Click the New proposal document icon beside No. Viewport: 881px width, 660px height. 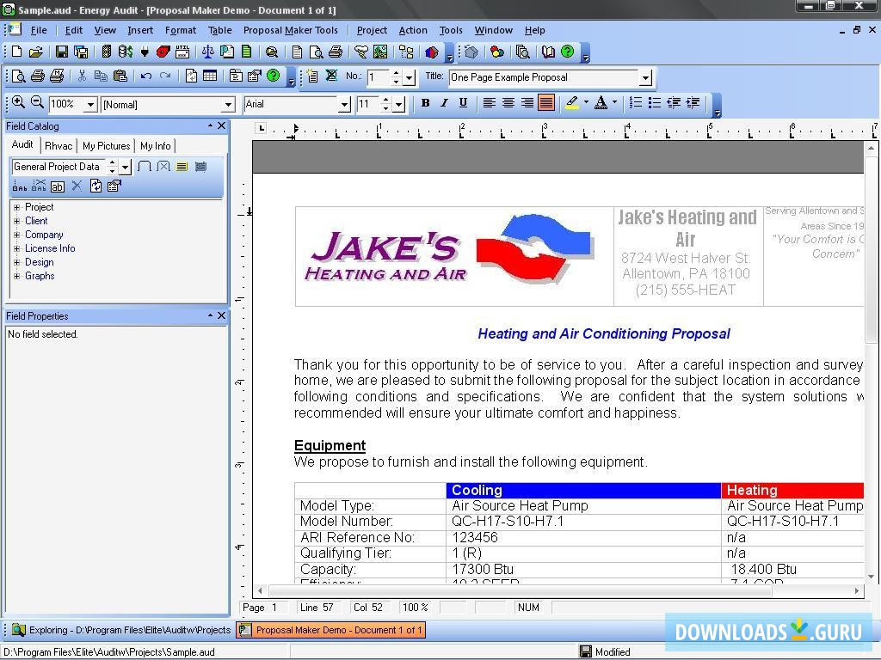[312, 76]
